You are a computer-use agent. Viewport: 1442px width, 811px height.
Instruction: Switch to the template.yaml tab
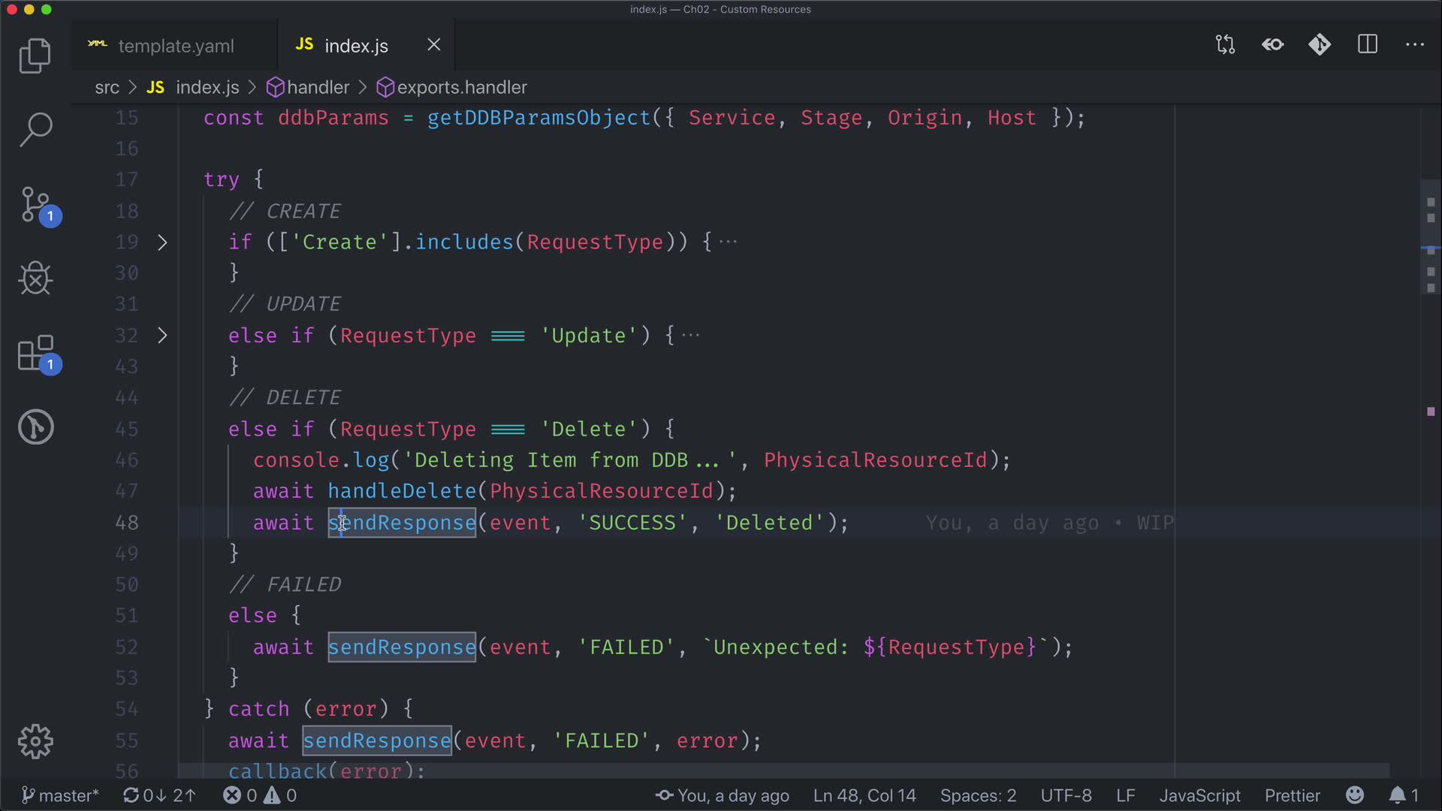[176, 46]
